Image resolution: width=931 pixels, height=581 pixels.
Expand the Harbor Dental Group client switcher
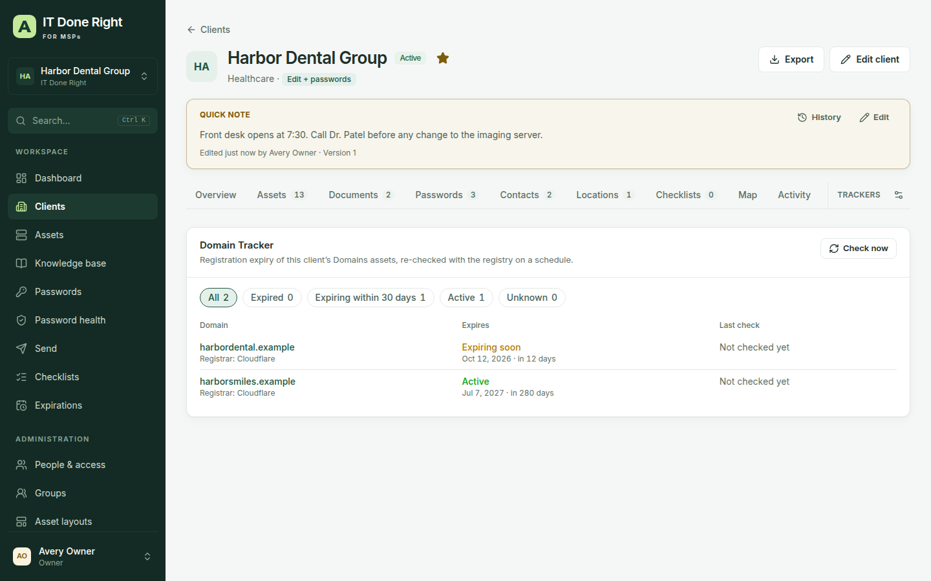coord(83,76)
